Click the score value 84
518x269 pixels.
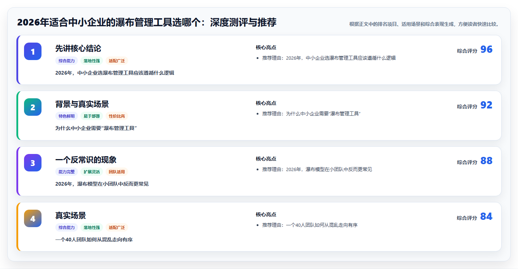(x=486, y=217)
